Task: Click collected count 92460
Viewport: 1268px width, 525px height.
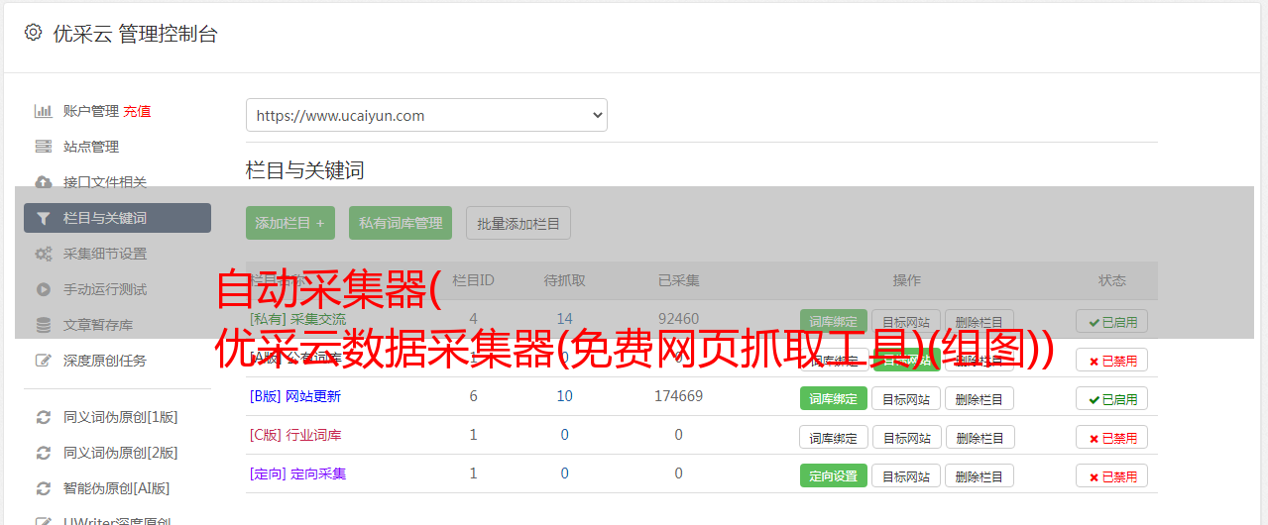Action: click(x=678, y=319)
